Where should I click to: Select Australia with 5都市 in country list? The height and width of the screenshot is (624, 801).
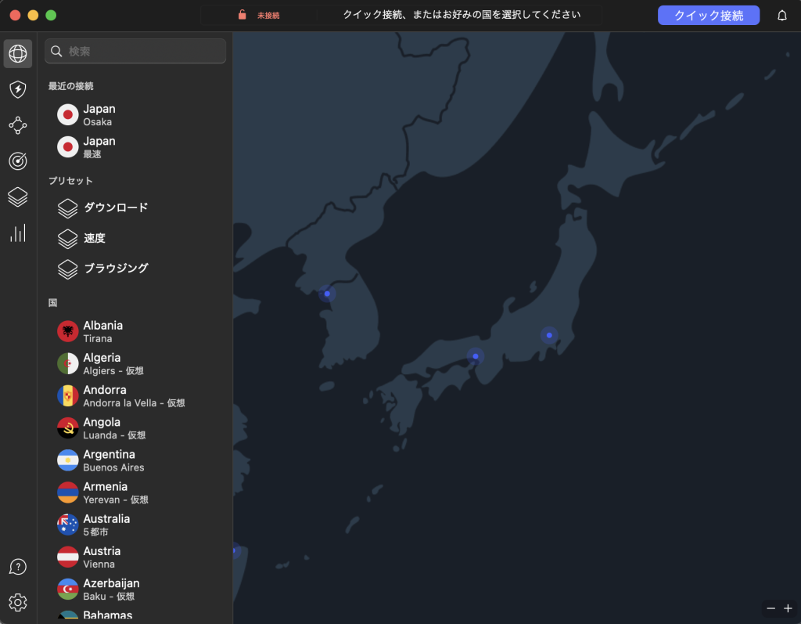pos(106,525)
